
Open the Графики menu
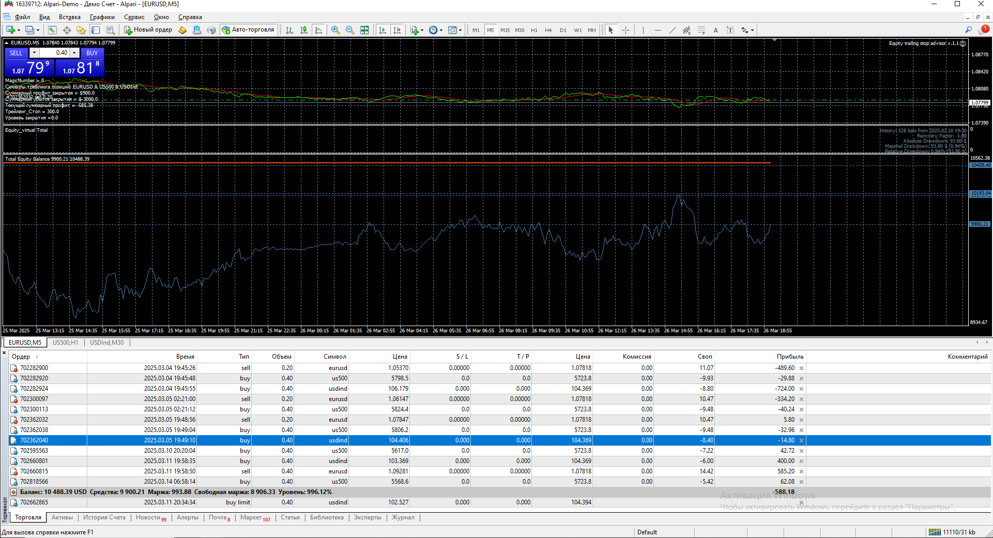point(102,17)
